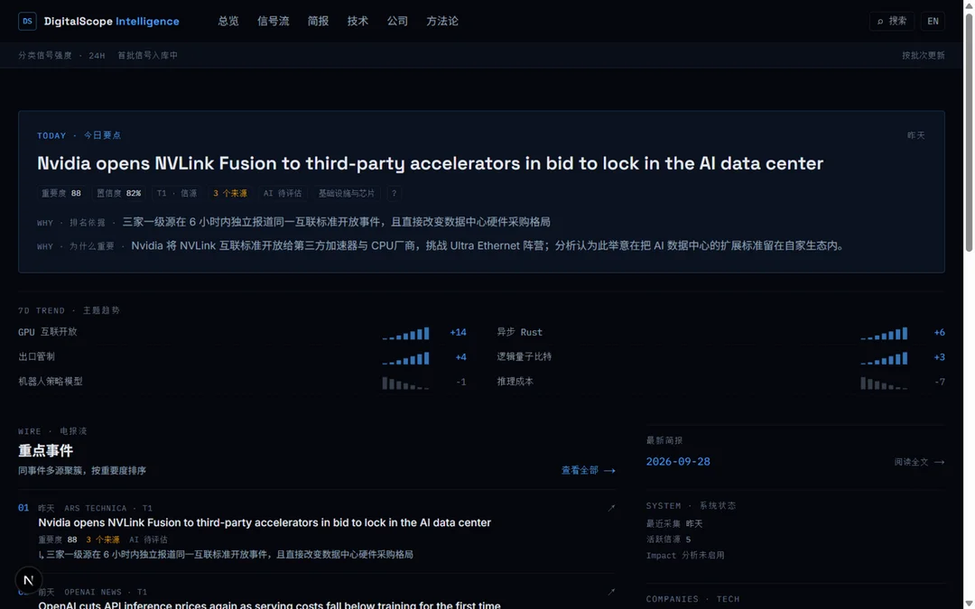Screen dimensions: 975x609
Task: Open the 公司 nav item
Action: click(x=397, y=21)
